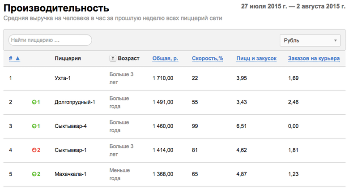
Task: Select the Сыктывкар-4 pizzeria name
Action: 71,126
